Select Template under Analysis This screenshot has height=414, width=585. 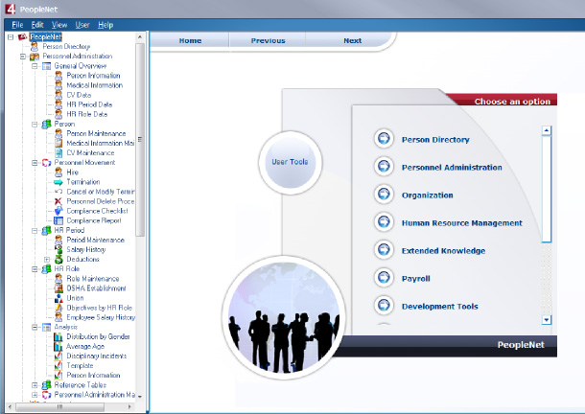[80, 366]
